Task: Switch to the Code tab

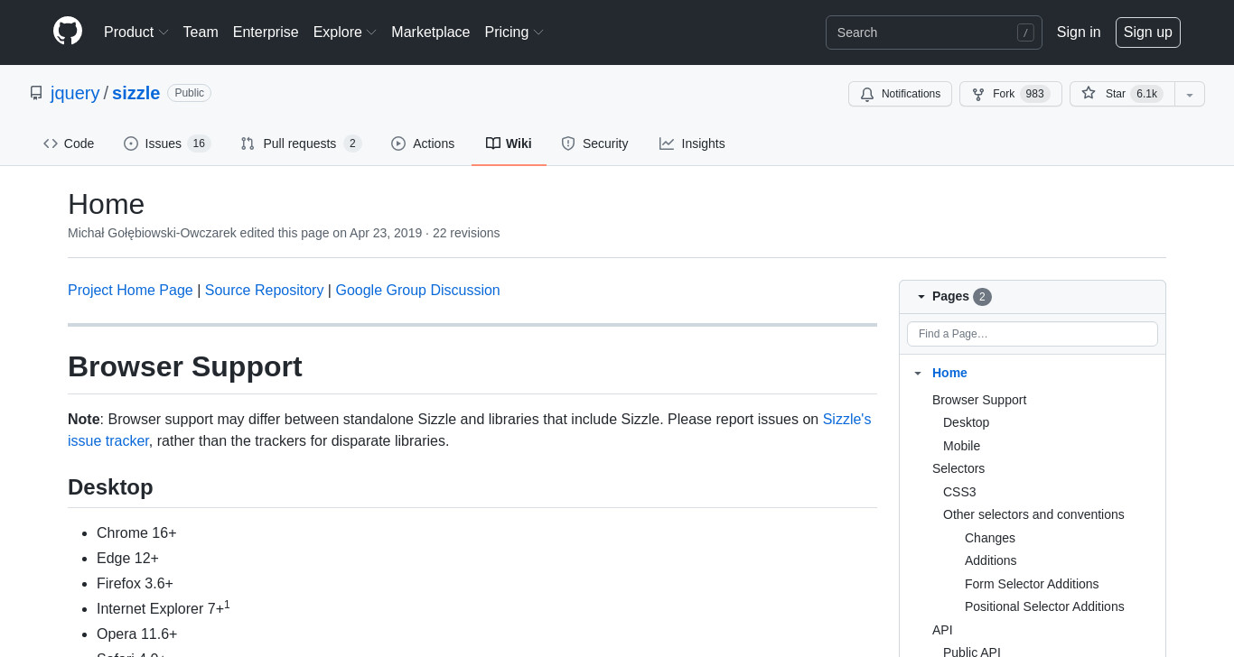Action: tap(69, 143)
